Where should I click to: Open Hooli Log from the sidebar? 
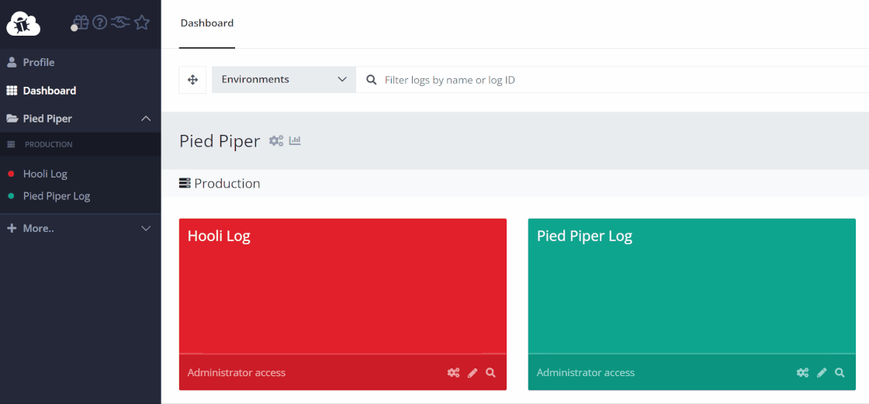coord(46,174)
